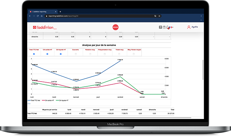Screen dimensions: 231x137
Task: Enable the Couverts series option
Action: pyautogui.click(x=76, y=54)
